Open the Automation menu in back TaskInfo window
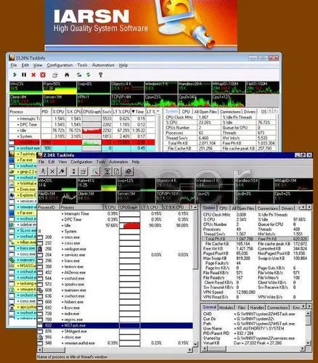The width and height of the screenshot is (318, 363). [x=103, y=65]
